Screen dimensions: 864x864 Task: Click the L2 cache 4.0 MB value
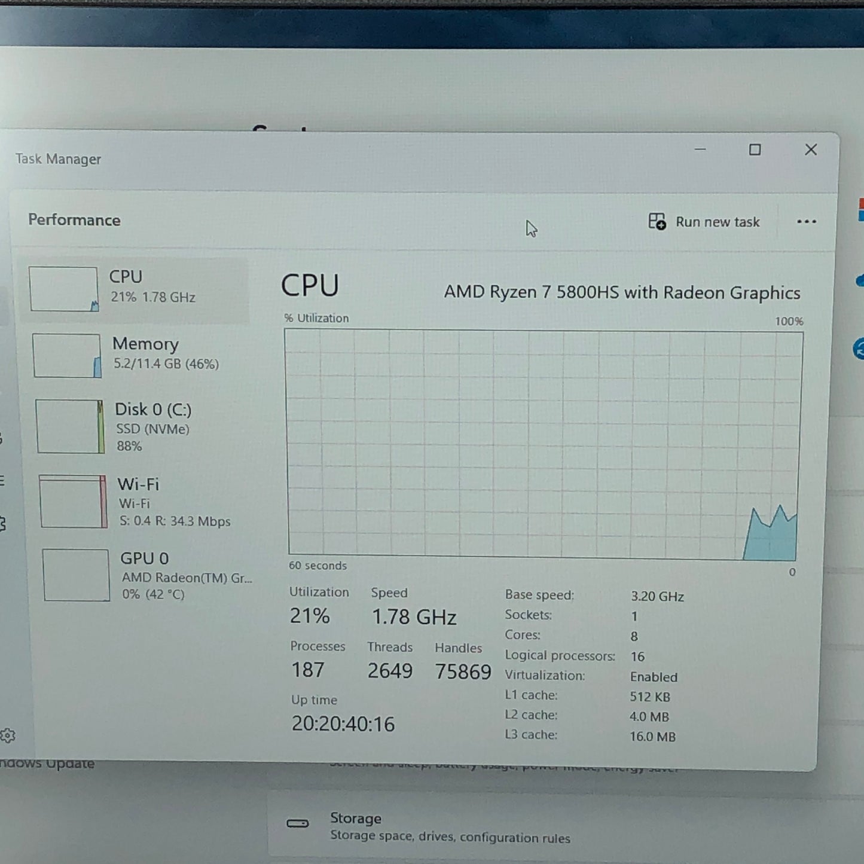coord(649,717)
